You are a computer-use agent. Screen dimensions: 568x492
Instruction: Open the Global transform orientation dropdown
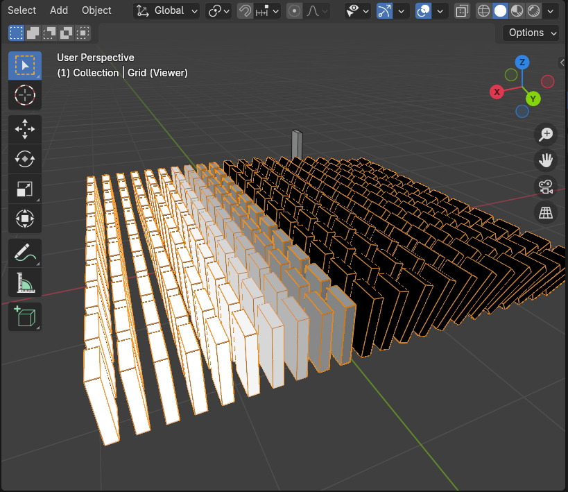(166, 11)
